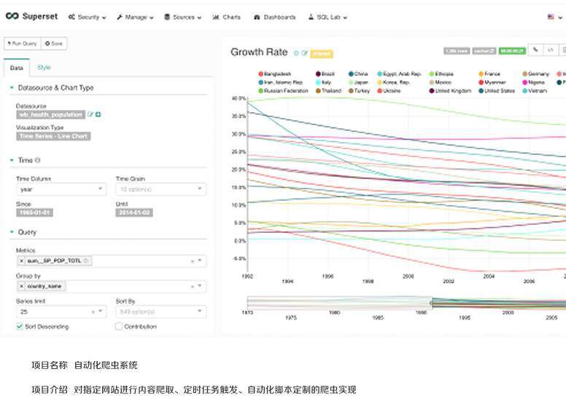The width and height of the screenshot is (566, 420).
Task: Toggle Iran, Islamic Rep. legend series
Action: tap(281, 82)
